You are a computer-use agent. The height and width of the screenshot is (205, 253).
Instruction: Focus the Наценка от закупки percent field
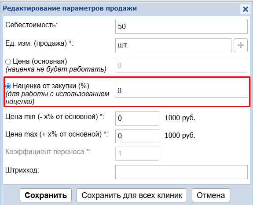(x=181, y=91)
